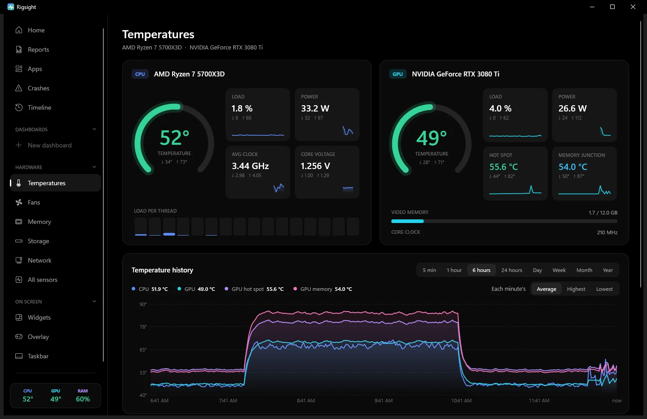Open the CPU Avg Clock 3.44 GHz card

(258, 172)
